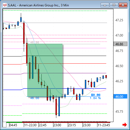Click the title 'S.AAL - American Airlines Group Inc., 3 Min'
130x130 pixels.
coord(38,5)
